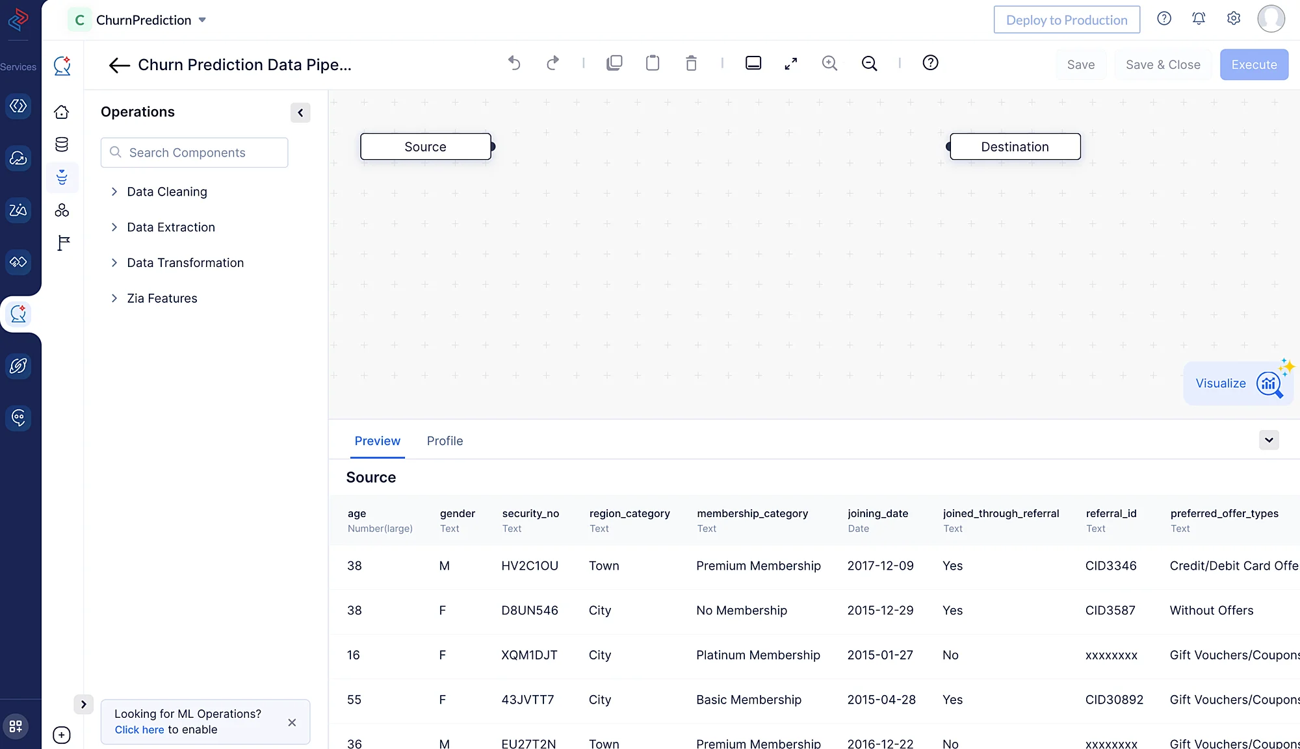Collapse the Operations panel
The width and height of the screenshot is (1300, 749).
click(x=300, y=112)
